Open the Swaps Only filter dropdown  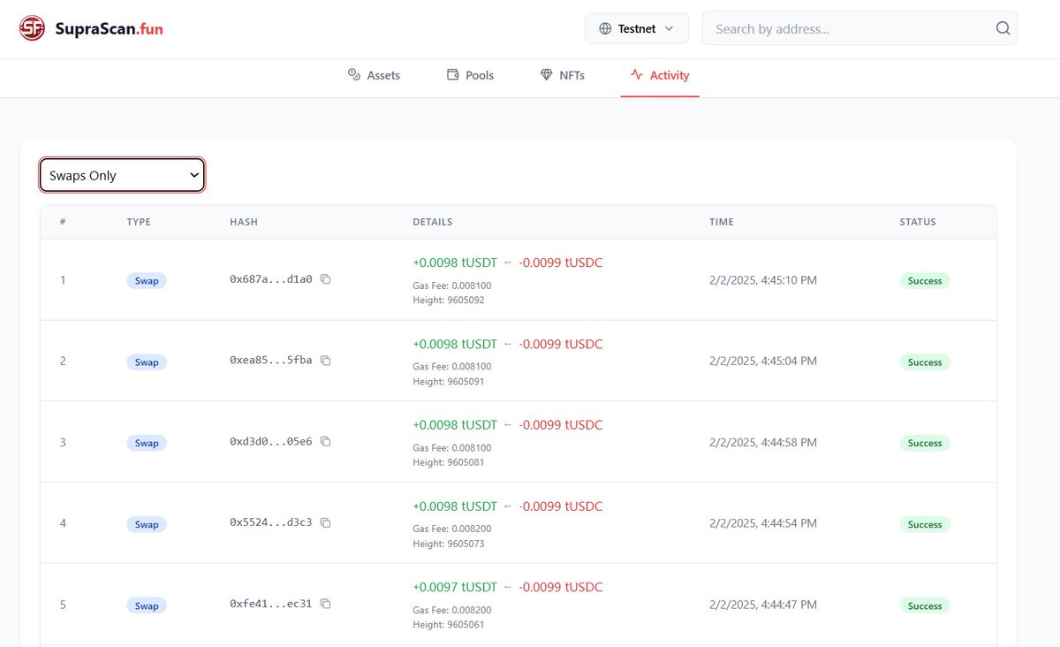[122, 175]
